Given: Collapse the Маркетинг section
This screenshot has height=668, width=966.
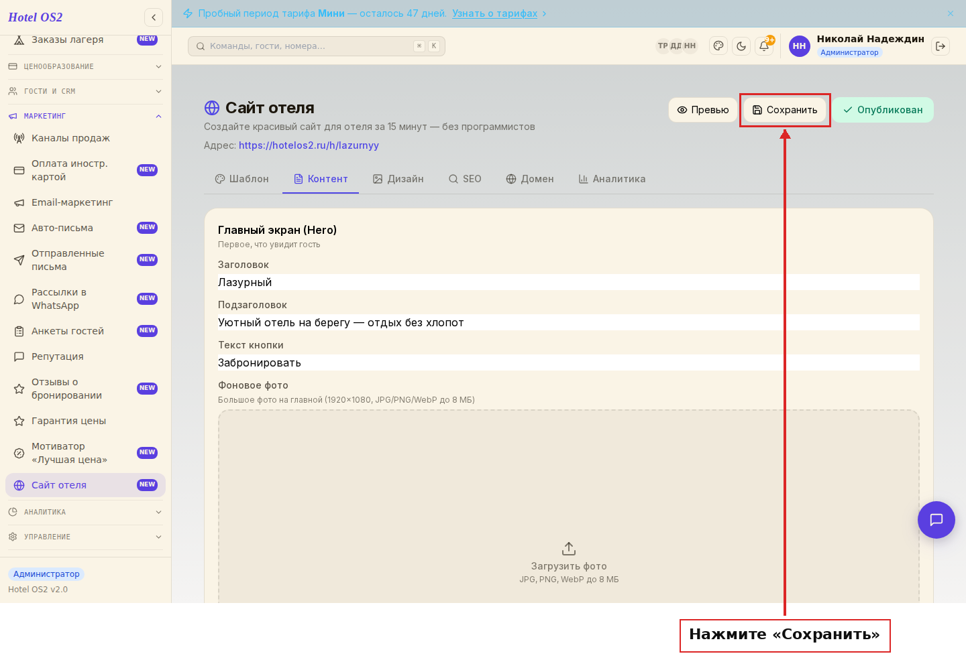Looking at the screenshot, I should tap(85, 116).
